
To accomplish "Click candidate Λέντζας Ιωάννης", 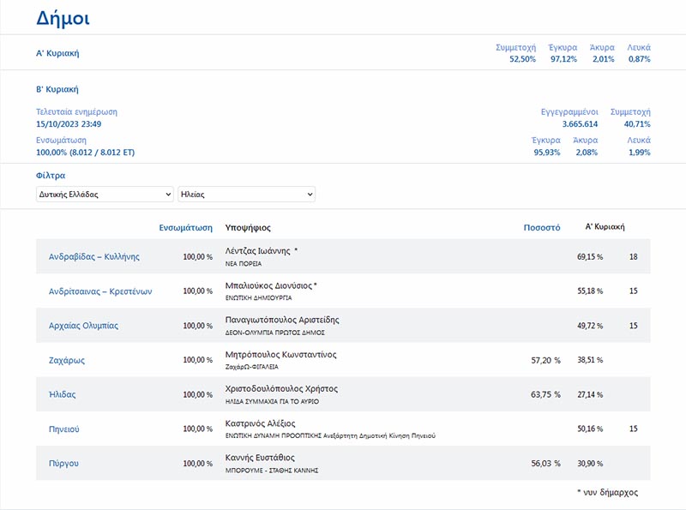I will pos(260,251).
